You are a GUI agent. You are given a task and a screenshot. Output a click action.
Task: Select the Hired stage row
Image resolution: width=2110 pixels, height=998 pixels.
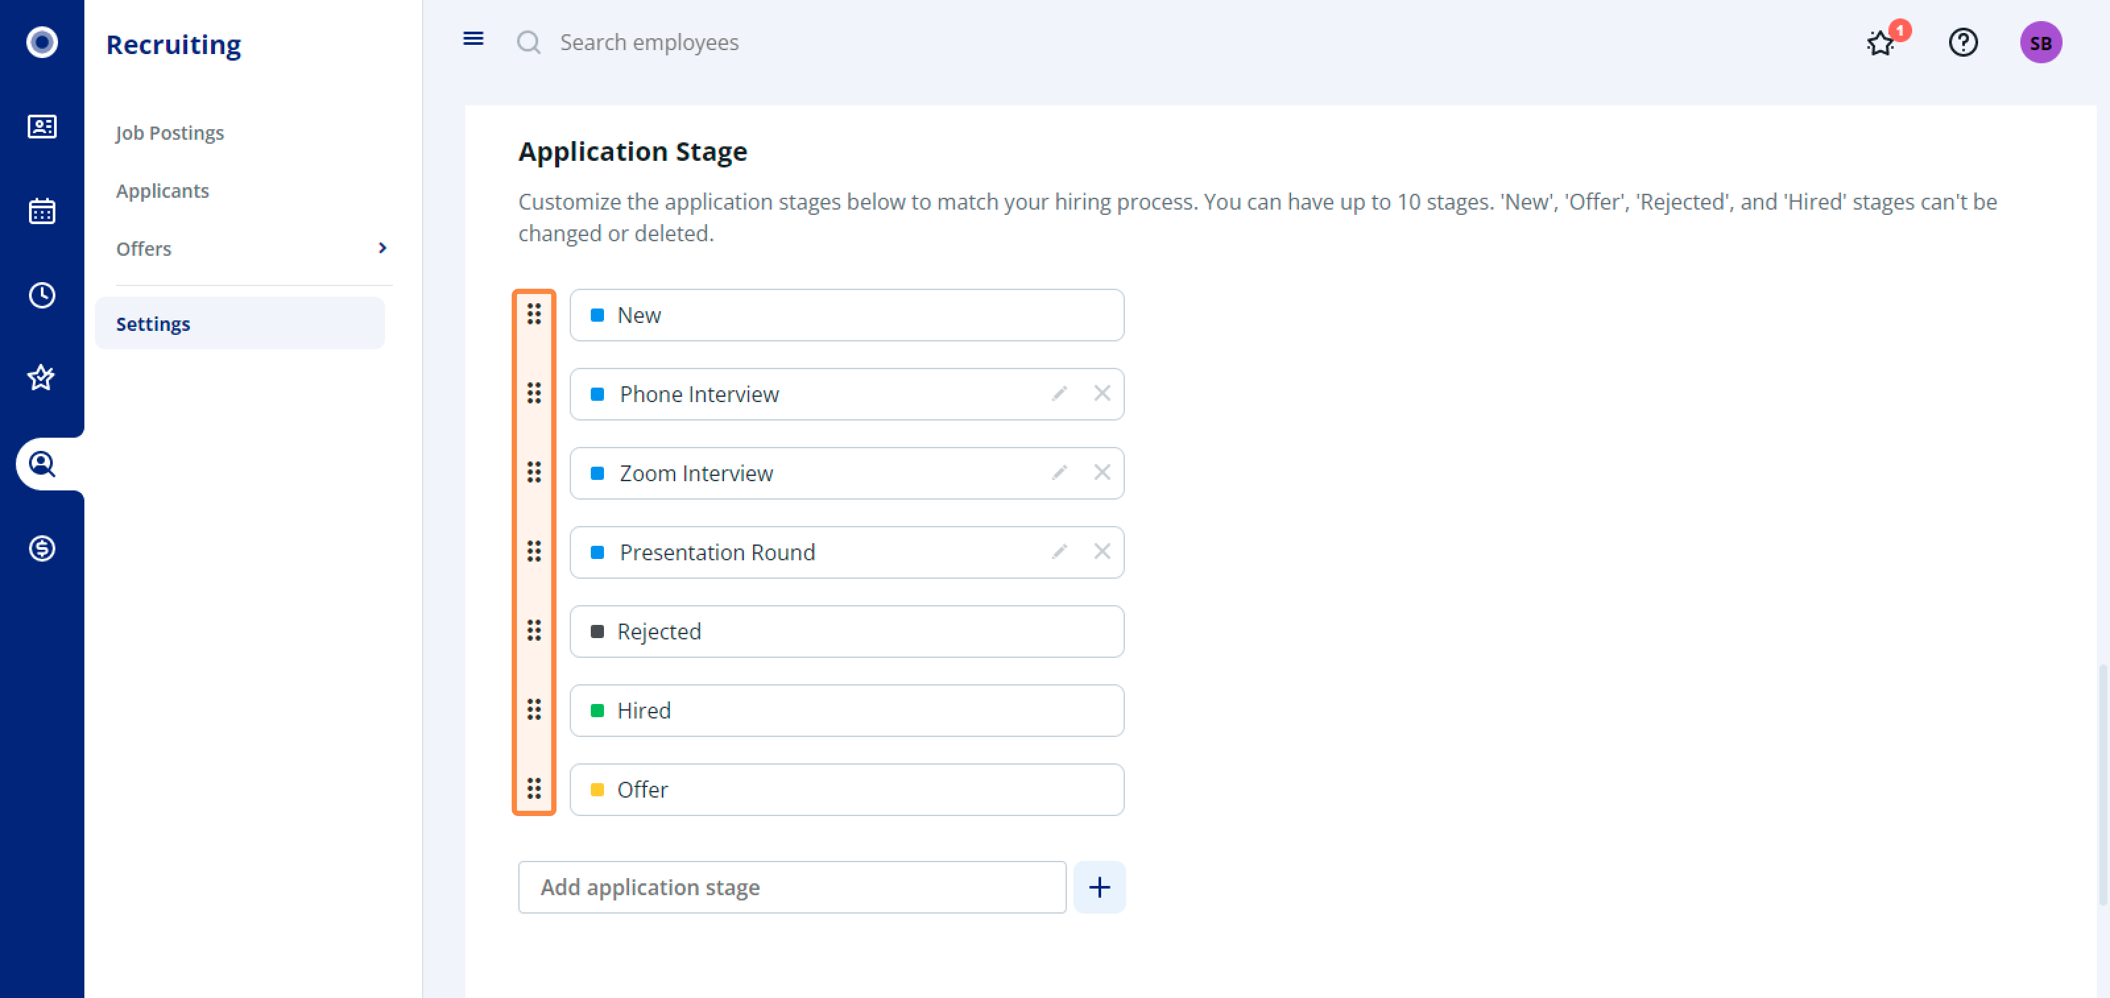[847, 711]
